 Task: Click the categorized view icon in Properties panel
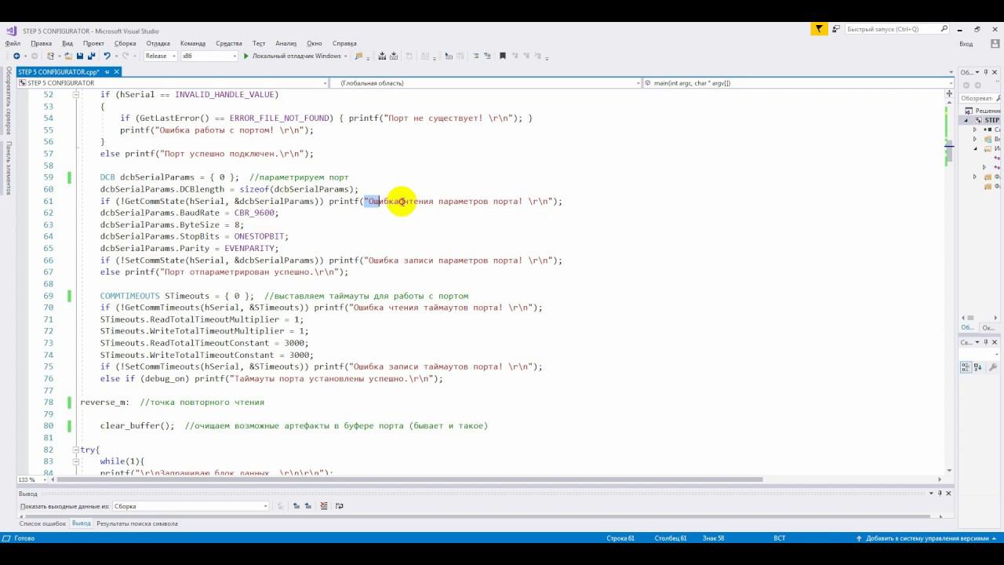(x=966, y=367)
